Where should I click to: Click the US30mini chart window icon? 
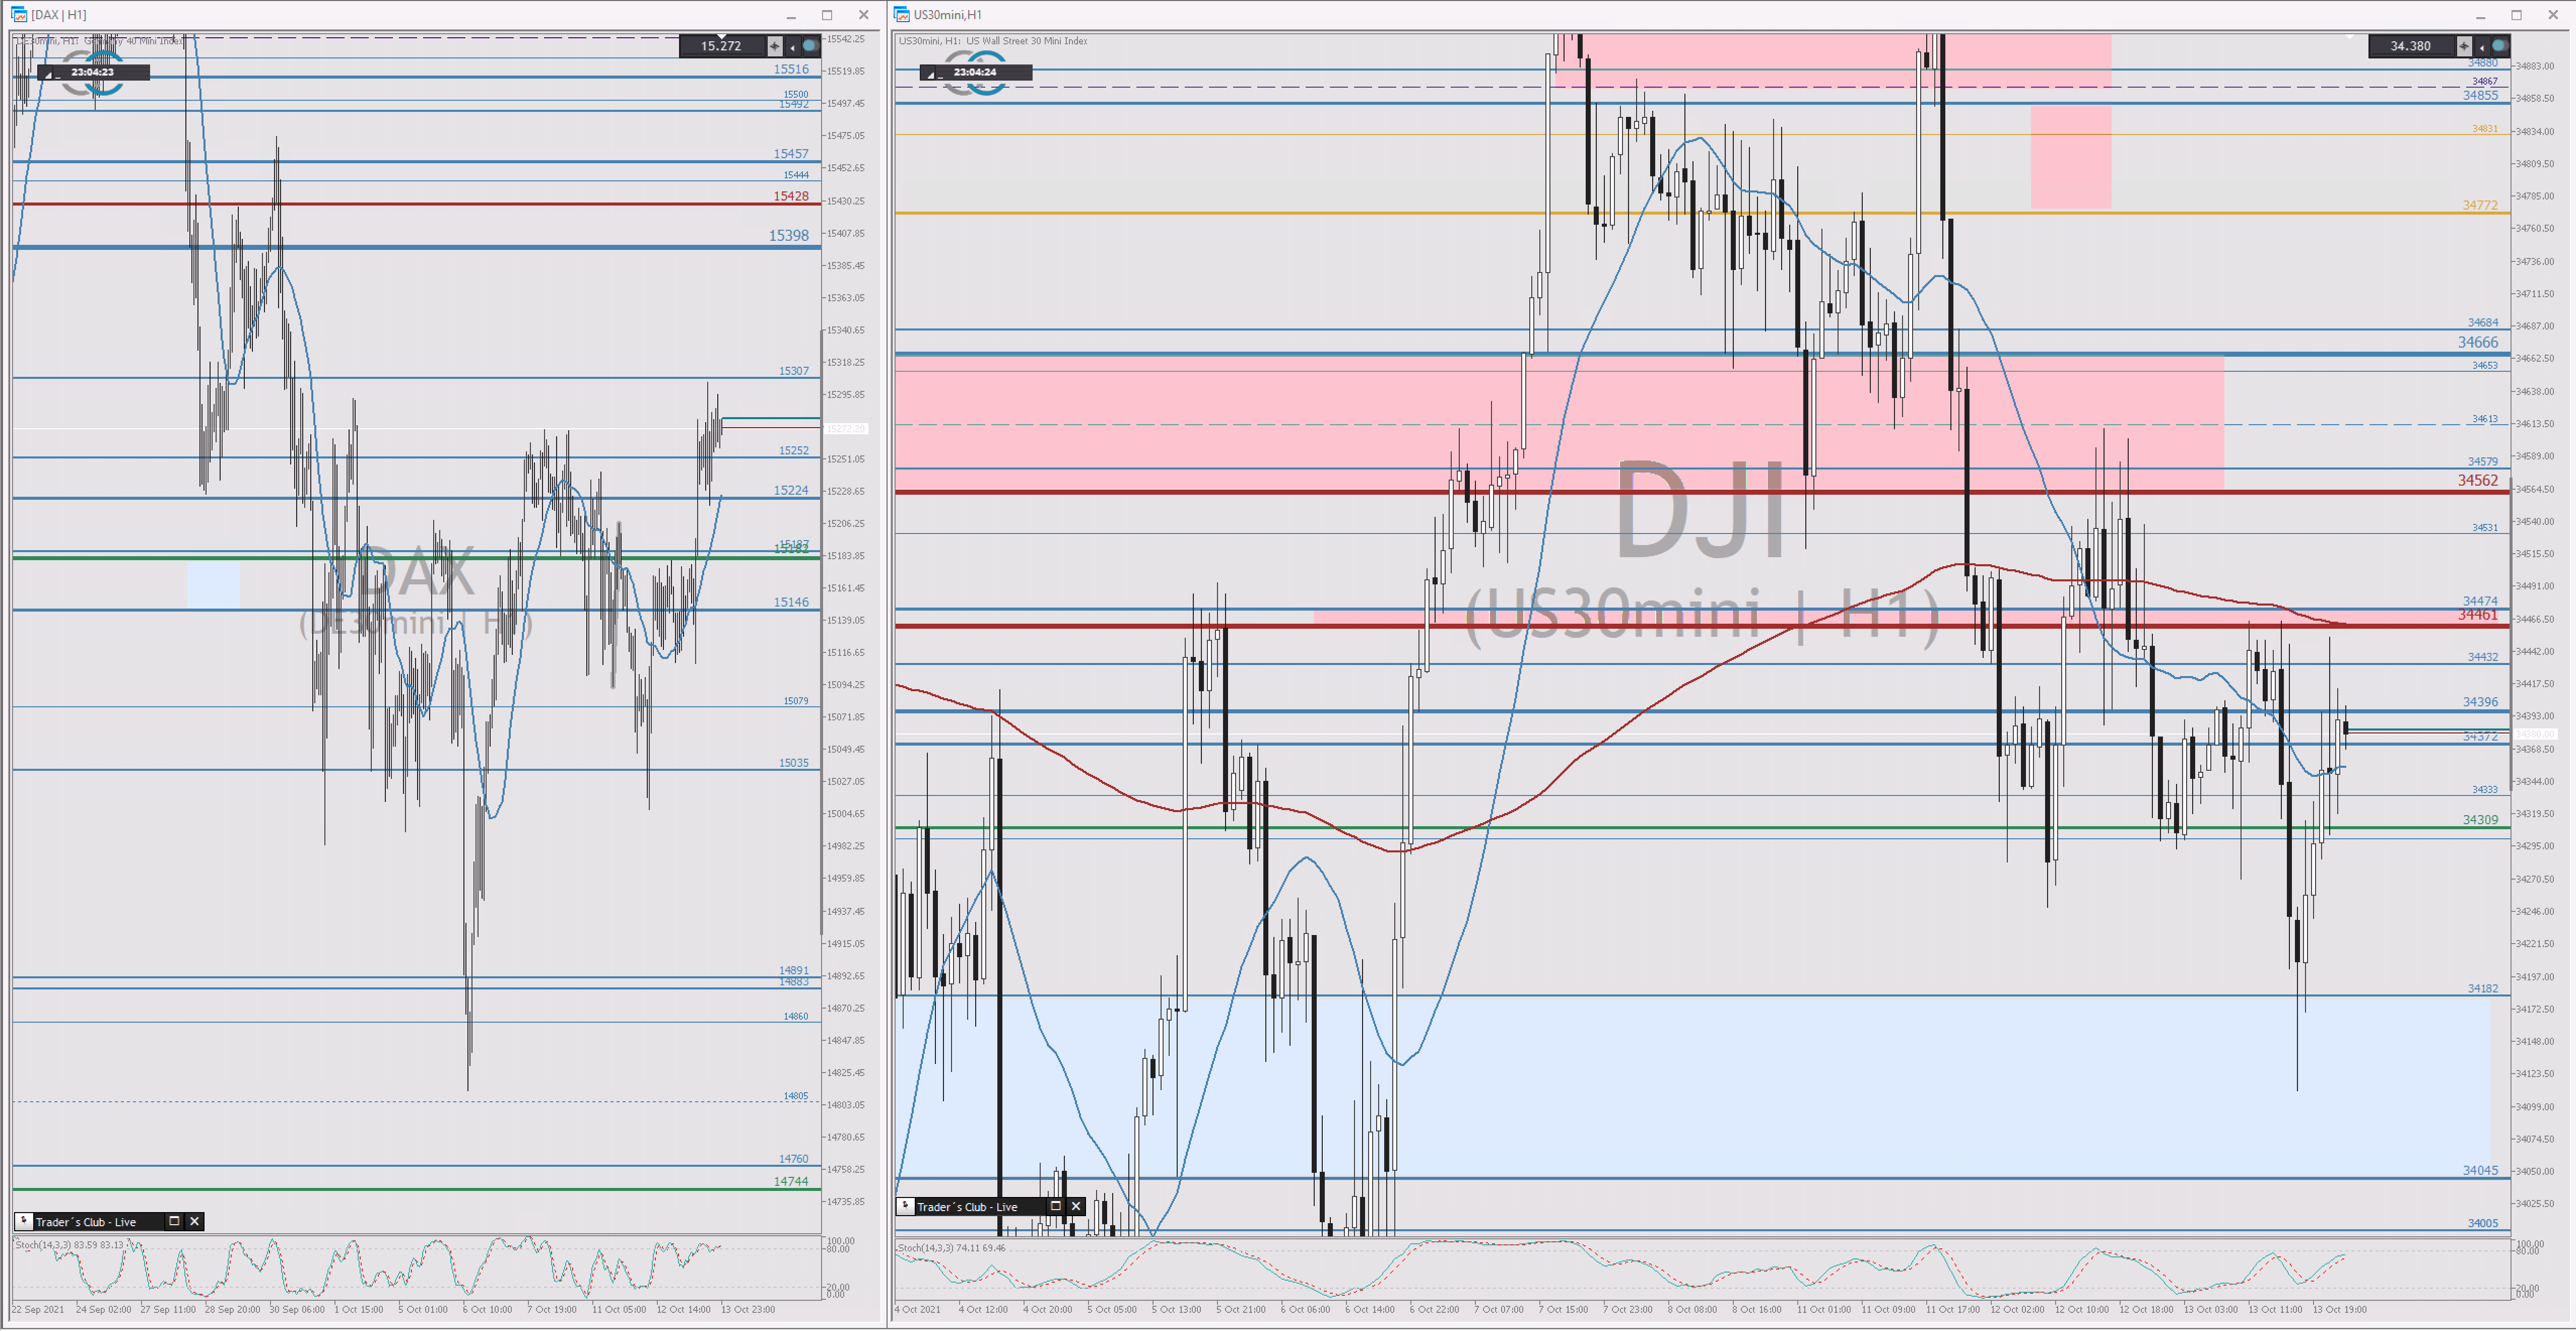pyautogui.click(x=902, y=14)
